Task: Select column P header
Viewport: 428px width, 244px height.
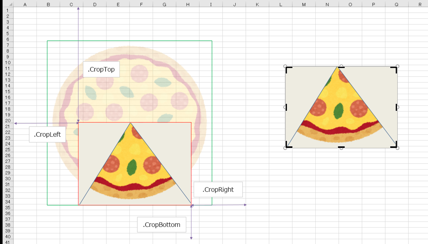Action: tap(373, 4)
